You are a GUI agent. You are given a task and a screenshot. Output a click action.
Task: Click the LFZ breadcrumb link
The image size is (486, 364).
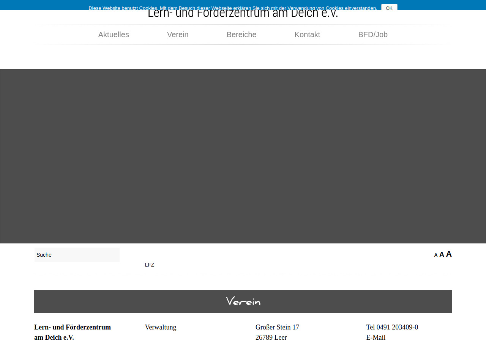(150, 265)
